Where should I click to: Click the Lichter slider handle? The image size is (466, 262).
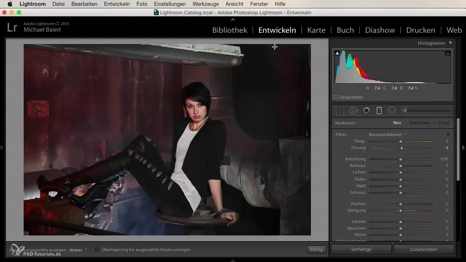pyautogui.click(x=400, y=172)
